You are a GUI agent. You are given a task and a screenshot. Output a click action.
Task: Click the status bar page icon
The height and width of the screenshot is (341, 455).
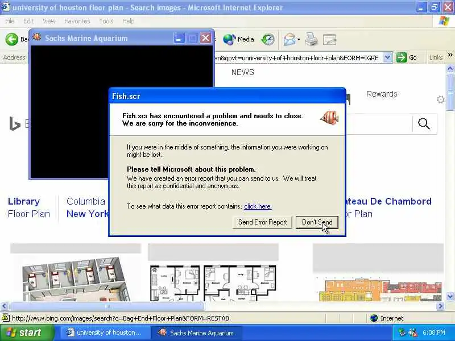point(6,318)
